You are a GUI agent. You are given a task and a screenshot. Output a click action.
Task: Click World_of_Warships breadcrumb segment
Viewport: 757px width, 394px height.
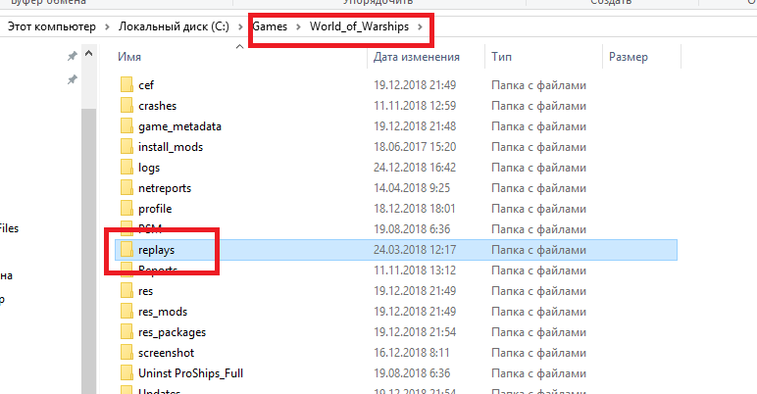pos(359,26)
